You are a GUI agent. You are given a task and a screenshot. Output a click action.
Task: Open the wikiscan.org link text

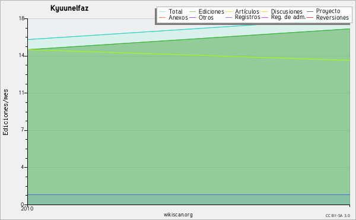(178, 215)
